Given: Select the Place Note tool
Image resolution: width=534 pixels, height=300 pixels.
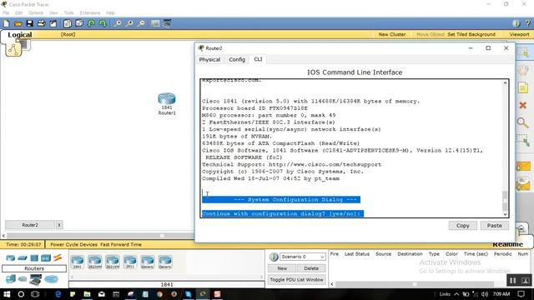Looking at the screenshot, I should pyautogui.click(x=523, y=88).
